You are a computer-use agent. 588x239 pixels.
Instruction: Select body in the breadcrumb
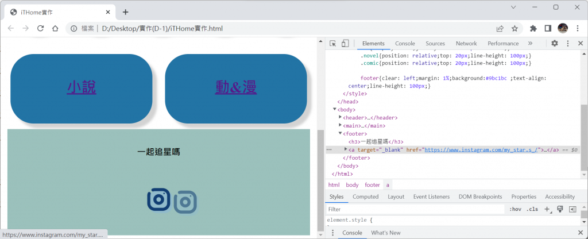[352, 185]
